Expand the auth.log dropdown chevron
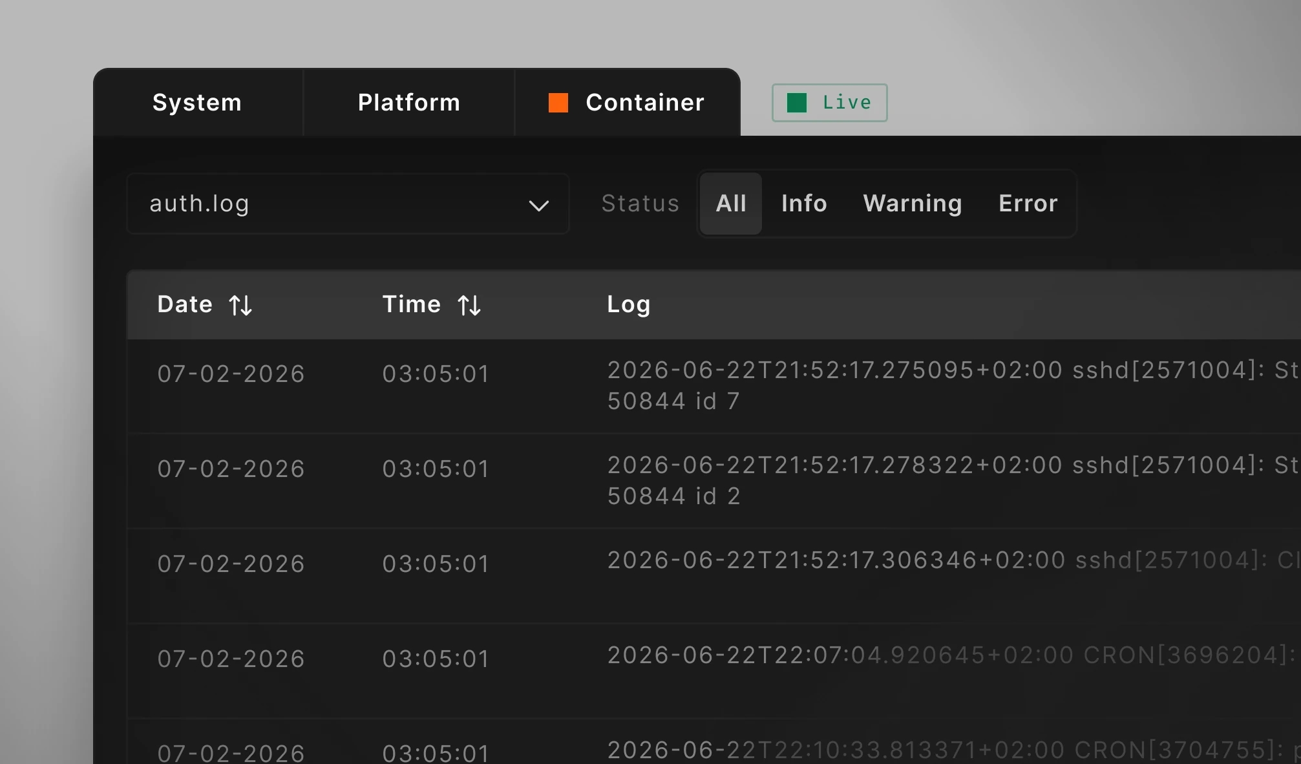This screenshot has width=1301, height=764. (x=538, y=206)
